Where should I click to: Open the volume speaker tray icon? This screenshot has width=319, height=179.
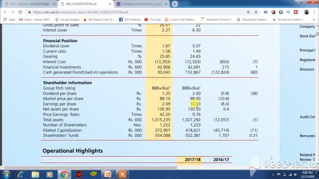[x=296, y=175]
